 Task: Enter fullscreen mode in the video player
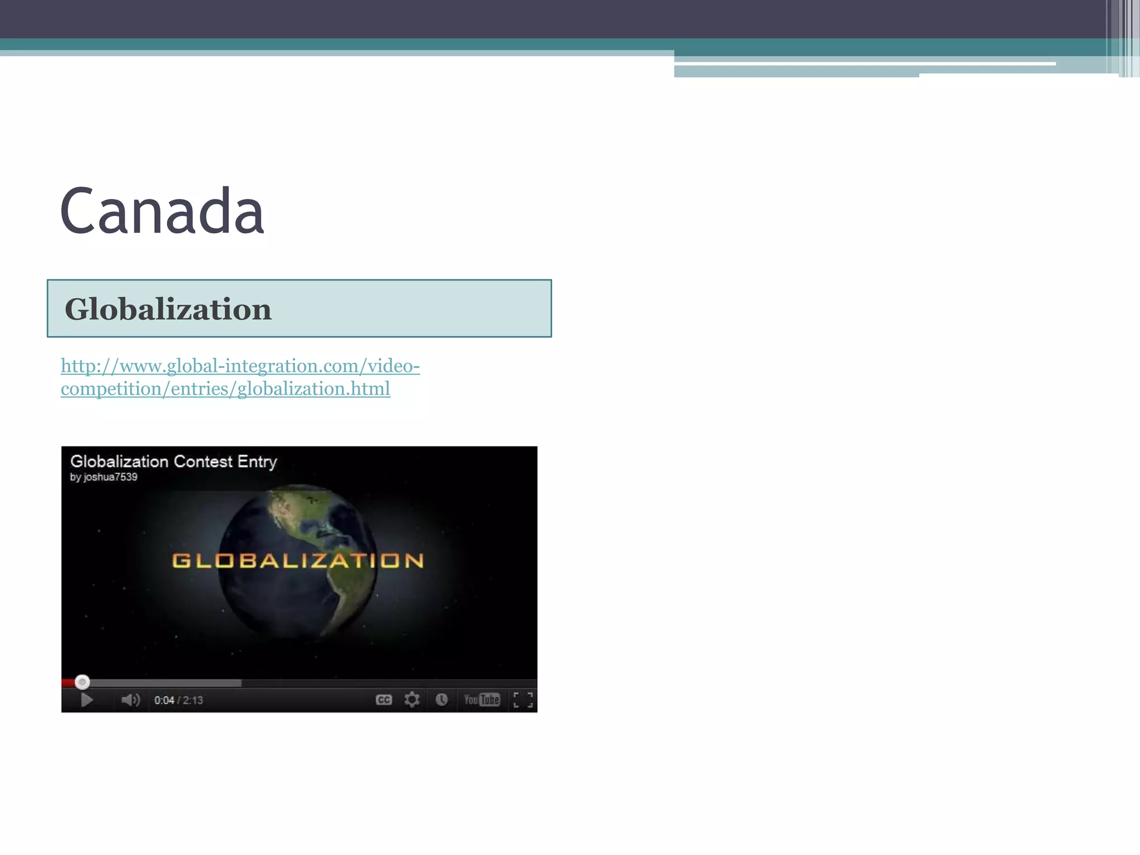click(x=523, y=700)
